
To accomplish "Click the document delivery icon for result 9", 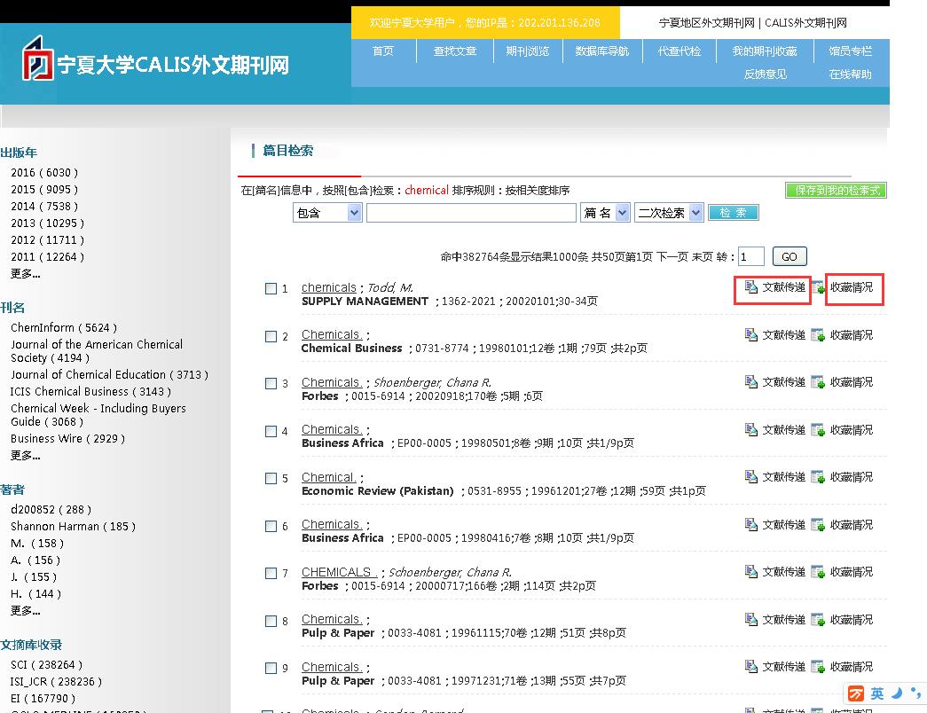I will coord(750,666).
